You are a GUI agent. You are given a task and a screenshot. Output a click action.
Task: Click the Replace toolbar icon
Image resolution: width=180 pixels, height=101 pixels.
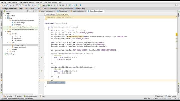pos(29,5)
